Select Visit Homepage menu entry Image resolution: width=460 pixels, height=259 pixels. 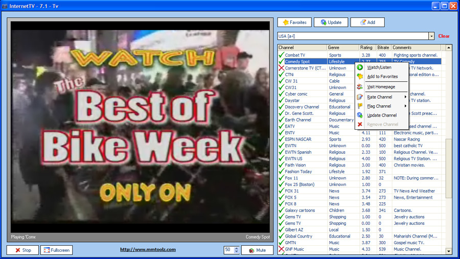381,87
